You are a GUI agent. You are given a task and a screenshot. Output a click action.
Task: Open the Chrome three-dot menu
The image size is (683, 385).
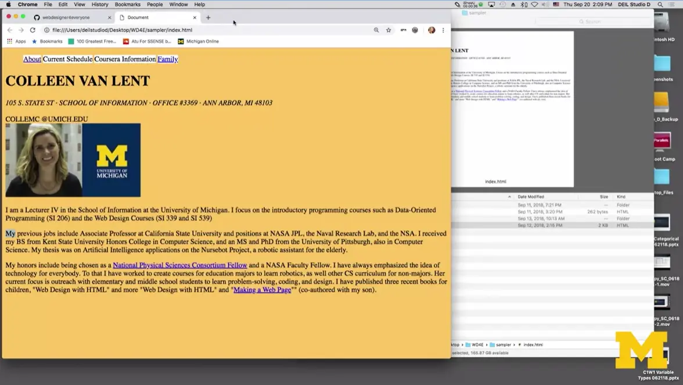point(443,30)
